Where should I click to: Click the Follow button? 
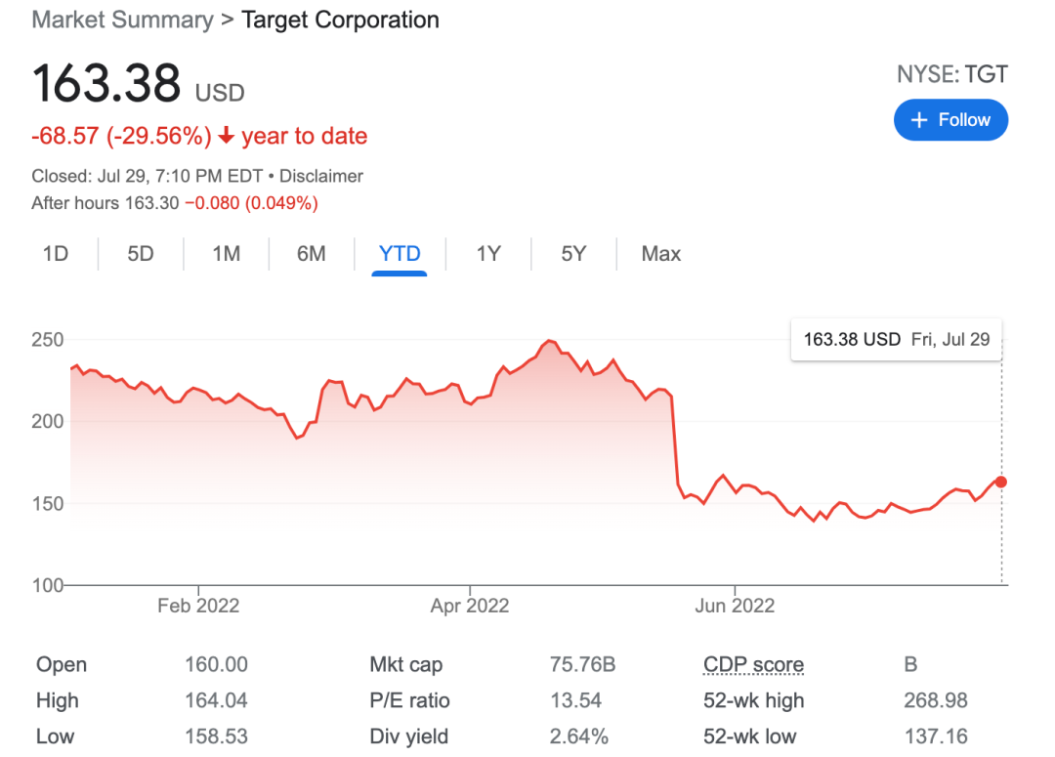[x=950, y=120]
